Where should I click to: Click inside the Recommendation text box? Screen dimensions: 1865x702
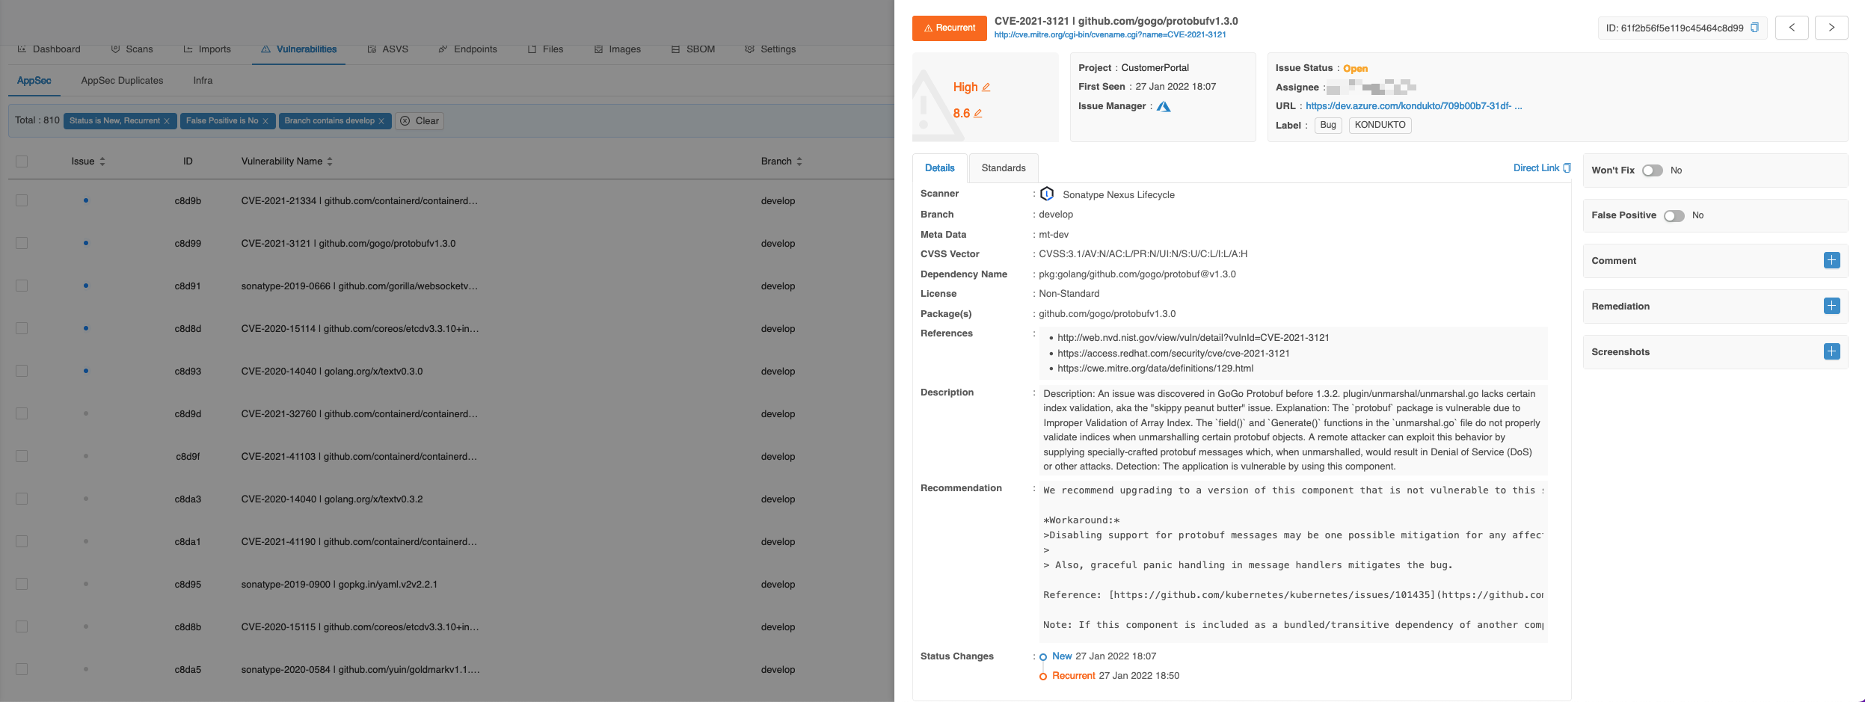click(x=1293, y=561)
